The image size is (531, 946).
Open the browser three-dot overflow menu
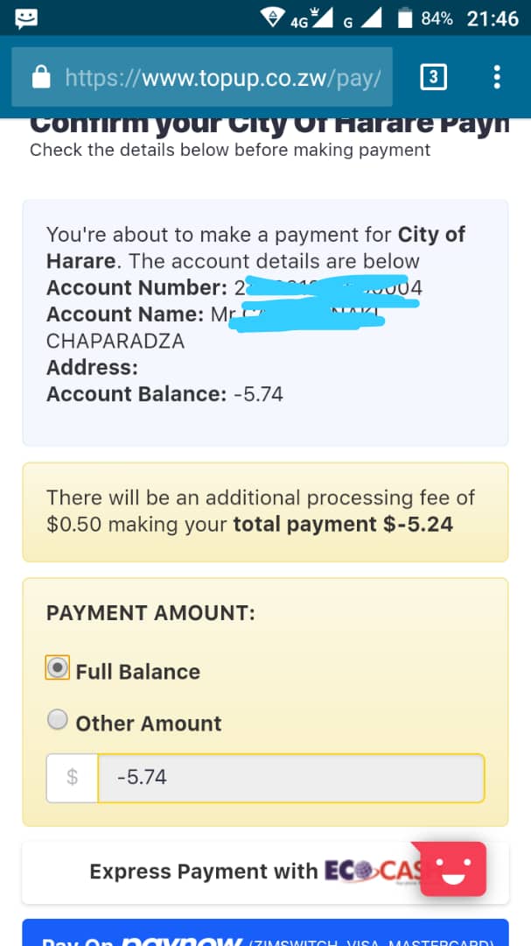tap(497, 77)
